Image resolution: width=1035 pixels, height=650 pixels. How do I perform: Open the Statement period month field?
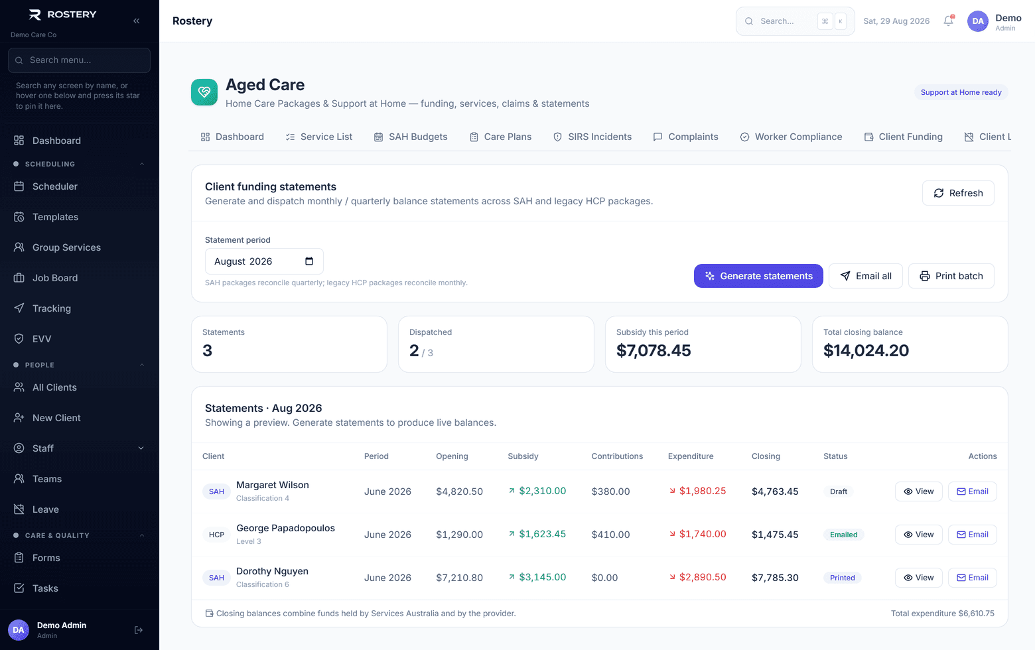pyautogui.click(x=264, y=261)
